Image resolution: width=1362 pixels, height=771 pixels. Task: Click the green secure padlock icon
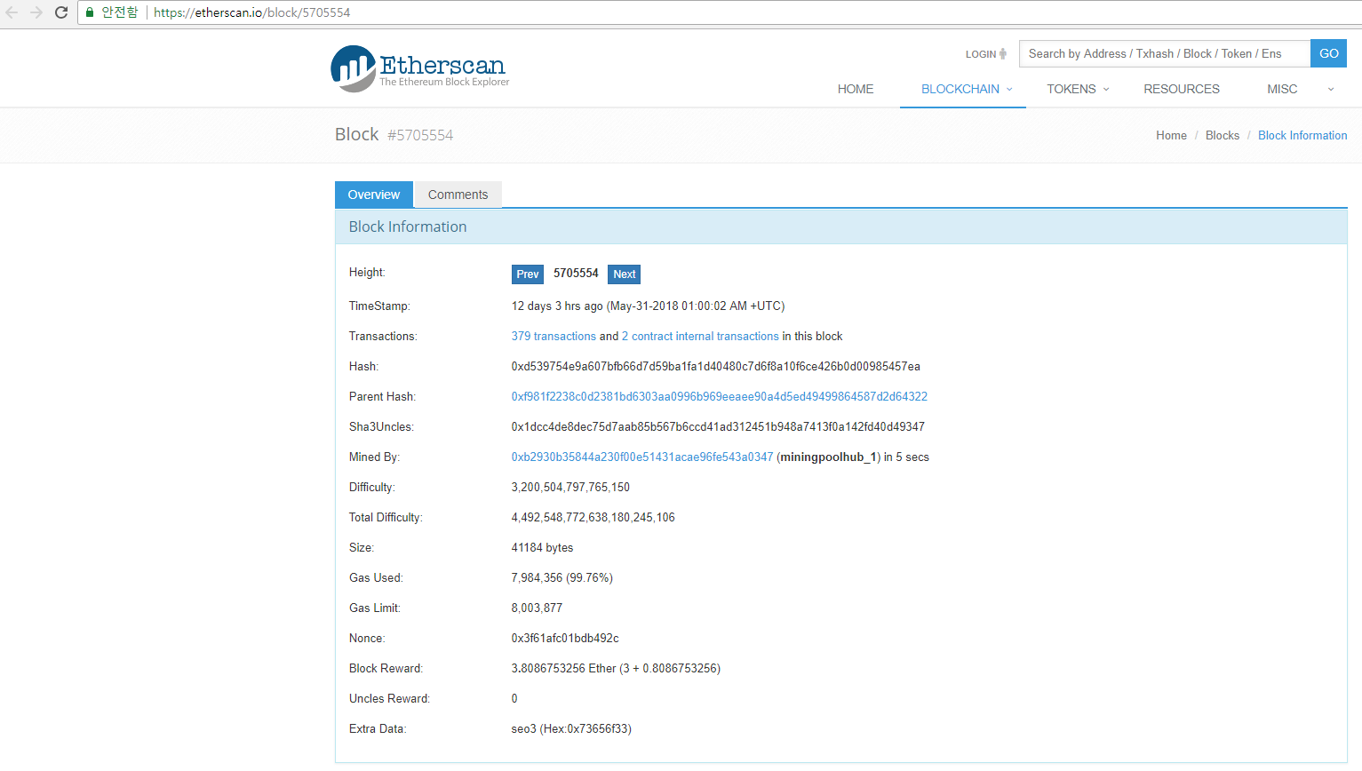(90, 12)
